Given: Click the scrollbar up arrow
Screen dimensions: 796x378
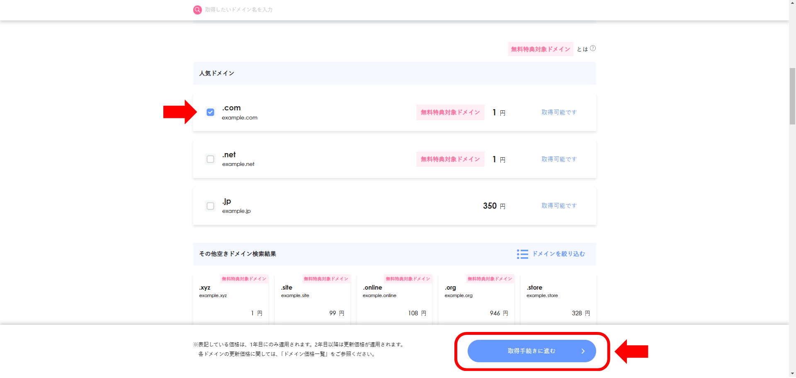Looking at the screenshot, I should (792, 3).
